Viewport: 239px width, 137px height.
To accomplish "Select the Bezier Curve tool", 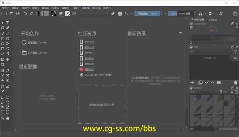I will coord(3,49).
